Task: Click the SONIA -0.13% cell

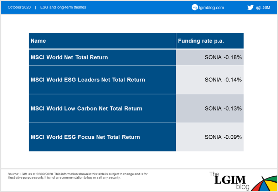Action: click(210, 108)
